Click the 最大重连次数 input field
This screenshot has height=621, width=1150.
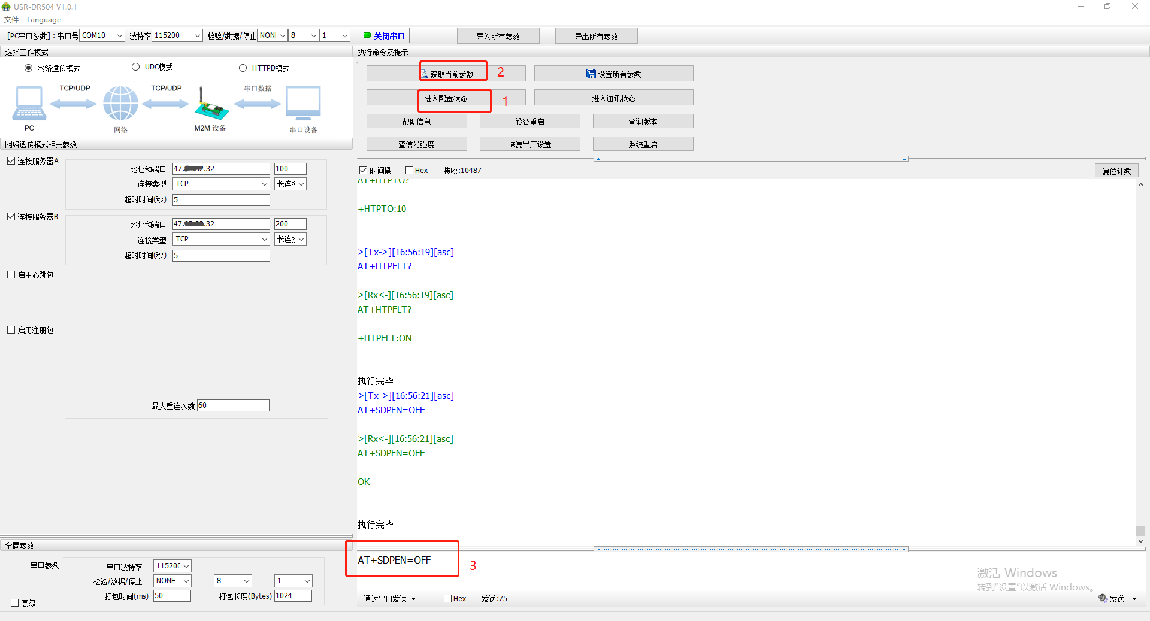coord(233,405)
